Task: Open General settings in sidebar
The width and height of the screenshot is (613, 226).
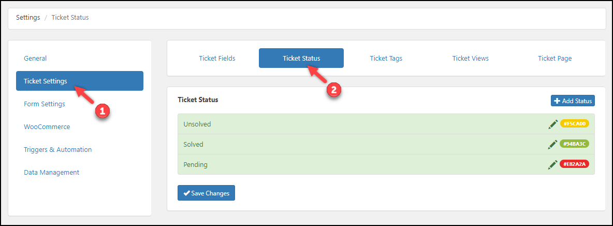Action: pyautogui.click(x=35, y=58)
